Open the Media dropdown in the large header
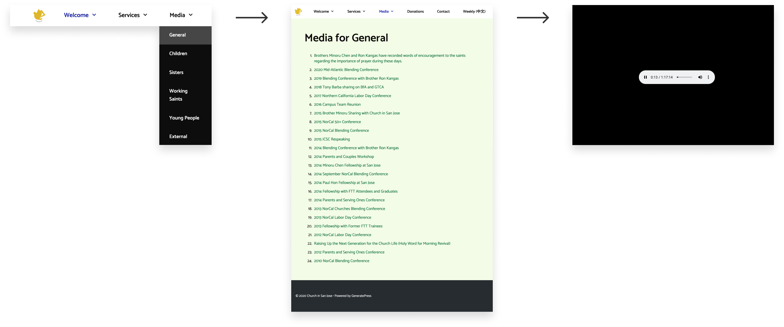The width and height of the screenshot is (784, 327). 181,15
